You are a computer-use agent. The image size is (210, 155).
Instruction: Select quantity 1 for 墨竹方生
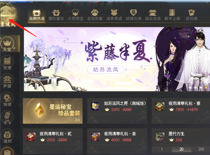(162, 149)
